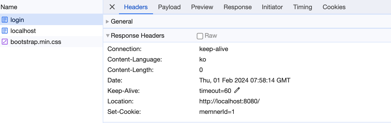Enable the Raw headers checkbox

[x=200, y=36]
